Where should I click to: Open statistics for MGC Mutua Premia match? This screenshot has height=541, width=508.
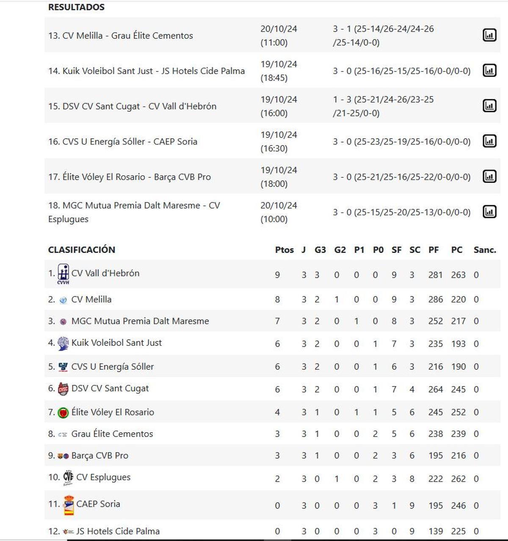[x=489, y=211]
